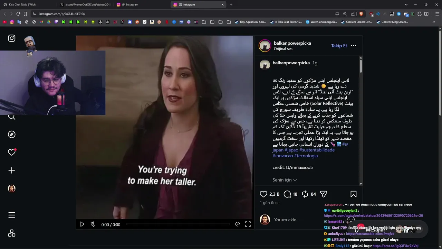
Task: Unmute the video with the speaker icon
Action: (93, 224)
